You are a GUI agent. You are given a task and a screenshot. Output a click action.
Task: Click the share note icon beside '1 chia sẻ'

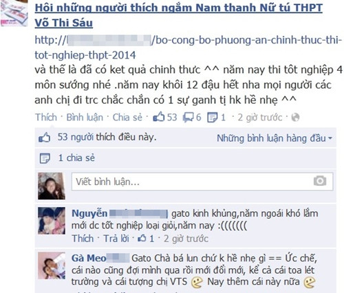point(45,158)
